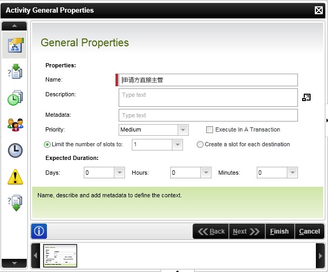Click the General Properties heading
Viewport: 328px width, 272px height.
tap(85, 43)
